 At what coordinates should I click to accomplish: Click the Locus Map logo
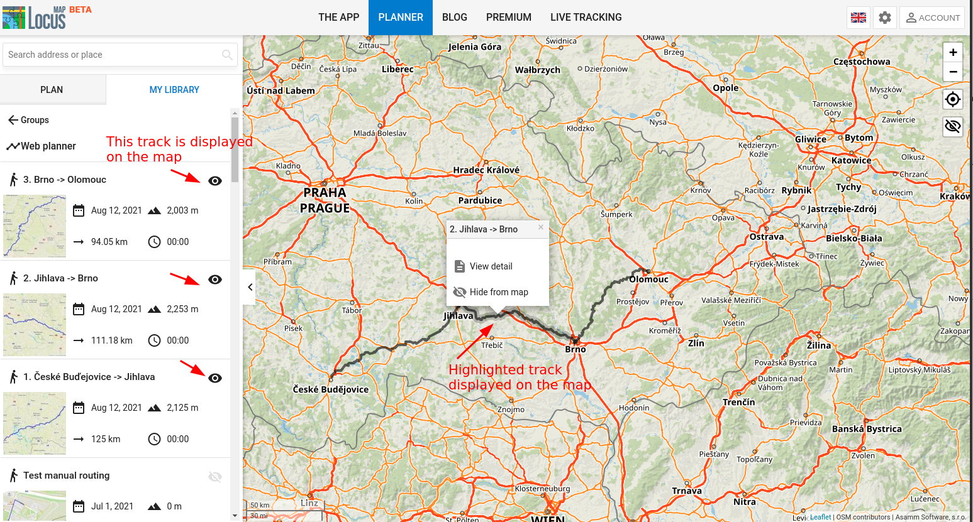[35, 17]
